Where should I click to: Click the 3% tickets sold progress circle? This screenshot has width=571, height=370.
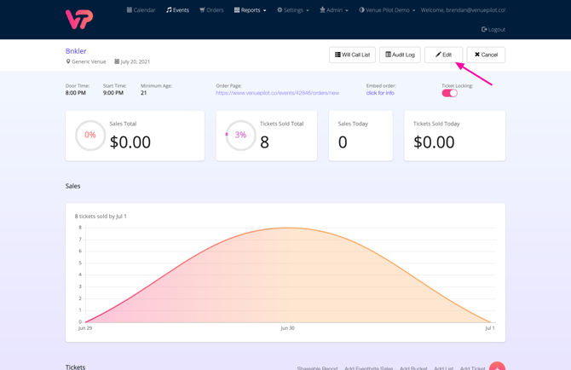click(240, 136)
